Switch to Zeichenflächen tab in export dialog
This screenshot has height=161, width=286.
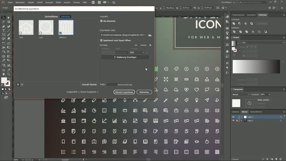[51, 17]
